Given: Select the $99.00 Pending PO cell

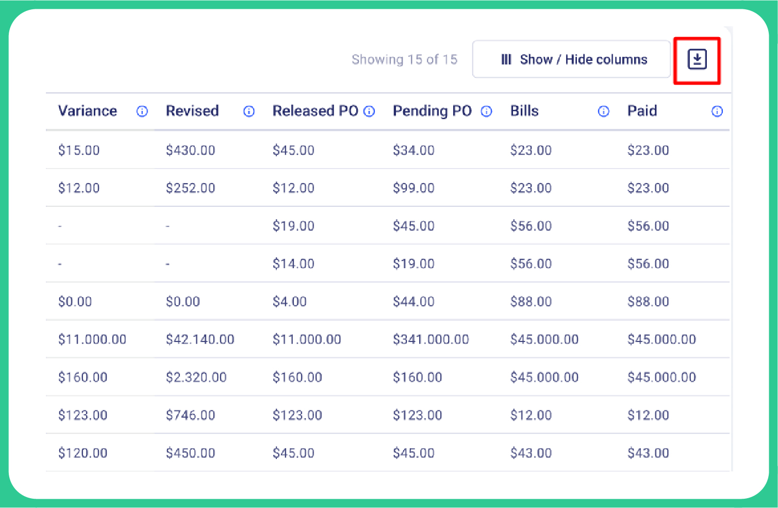Looking at the screenshot, I should pyautogui.click(x=413, y=188).
